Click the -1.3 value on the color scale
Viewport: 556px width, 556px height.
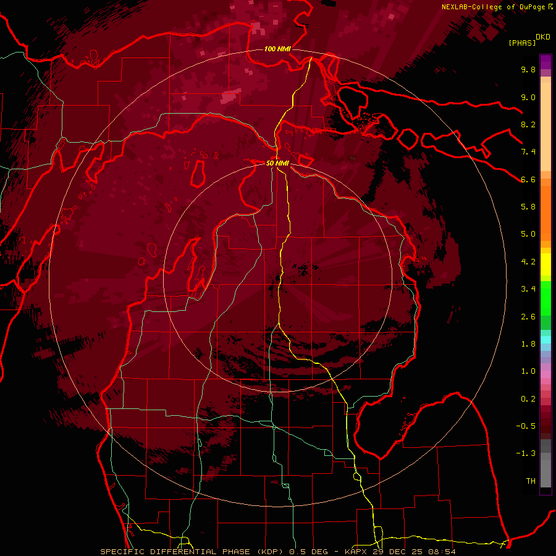(x=526, y=453)
